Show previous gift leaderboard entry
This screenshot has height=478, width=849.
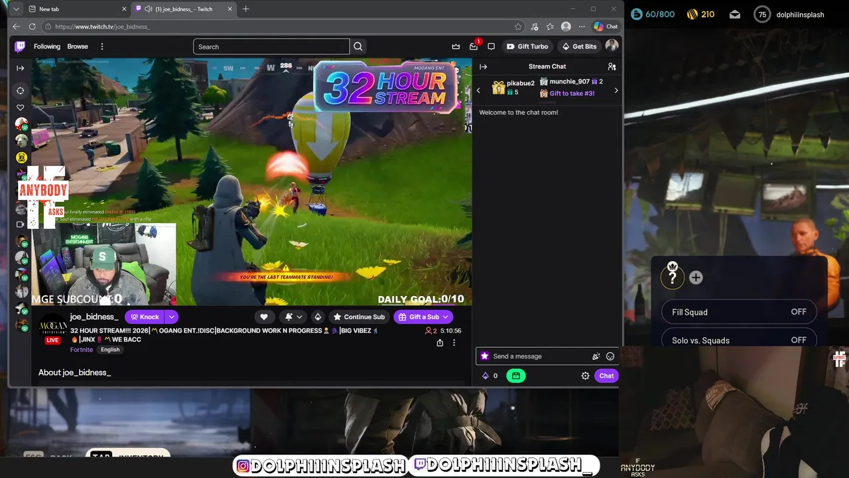click(478, 90)
